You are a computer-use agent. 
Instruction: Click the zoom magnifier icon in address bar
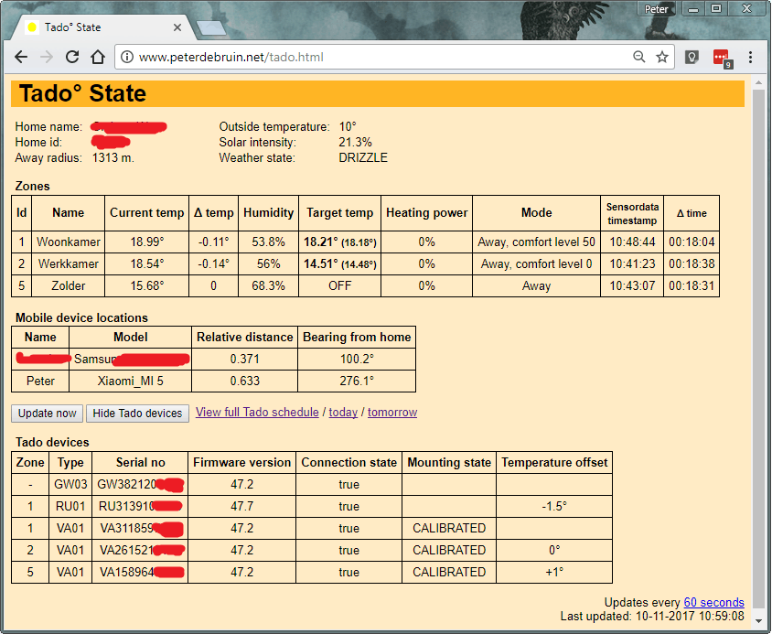pos(639,57)
